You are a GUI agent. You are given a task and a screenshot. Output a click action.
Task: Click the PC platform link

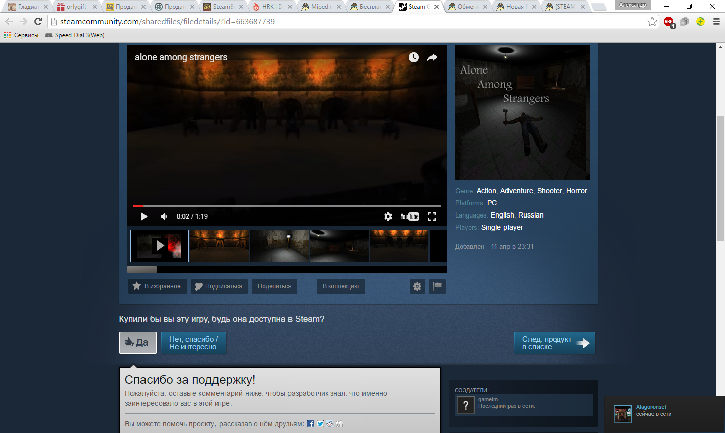coord(492,203)
